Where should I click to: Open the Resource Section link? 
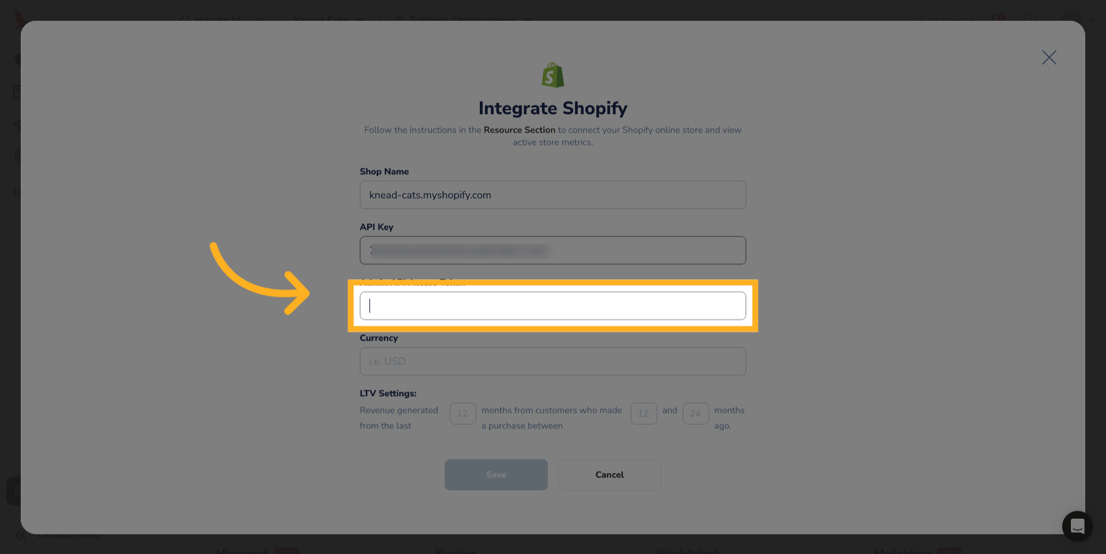pyautogui.click(x=519, y=130)
